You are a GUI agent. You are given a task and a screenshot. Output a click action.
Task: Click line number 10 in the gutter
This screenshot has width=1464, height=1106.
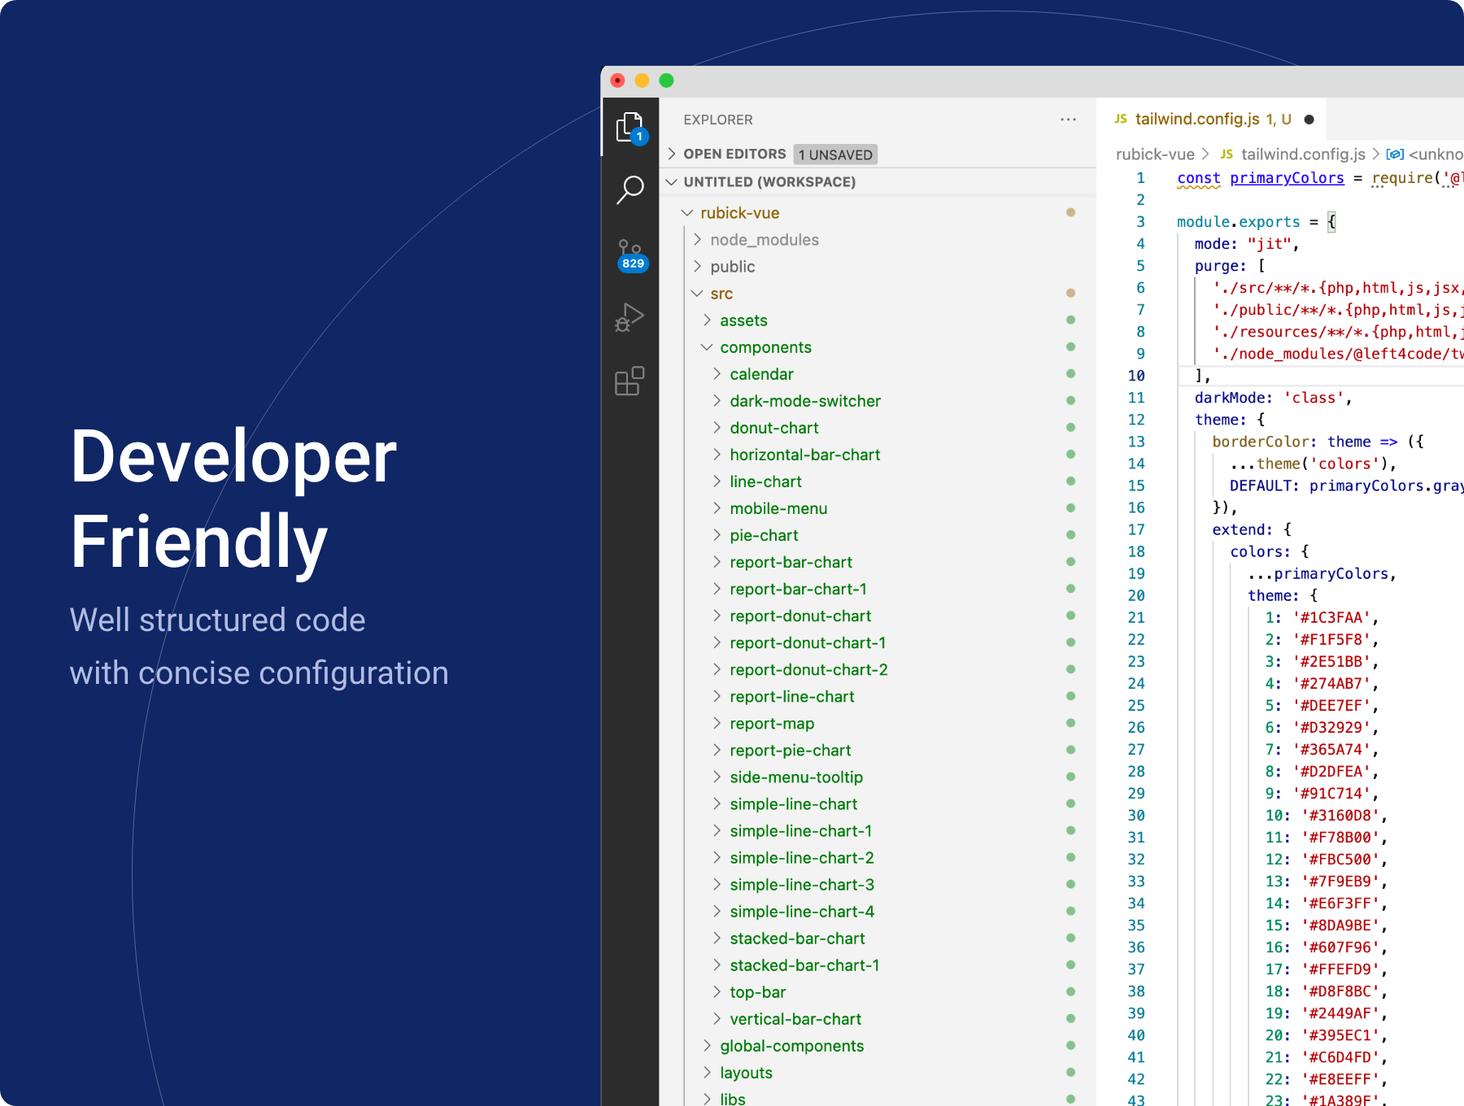[1136, 376]
